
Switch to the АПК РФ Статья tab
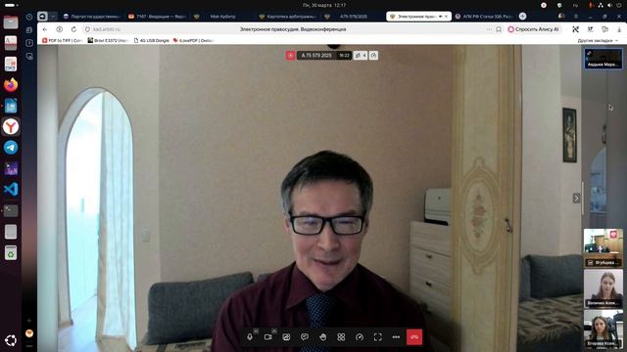click(x=484, y=17)
